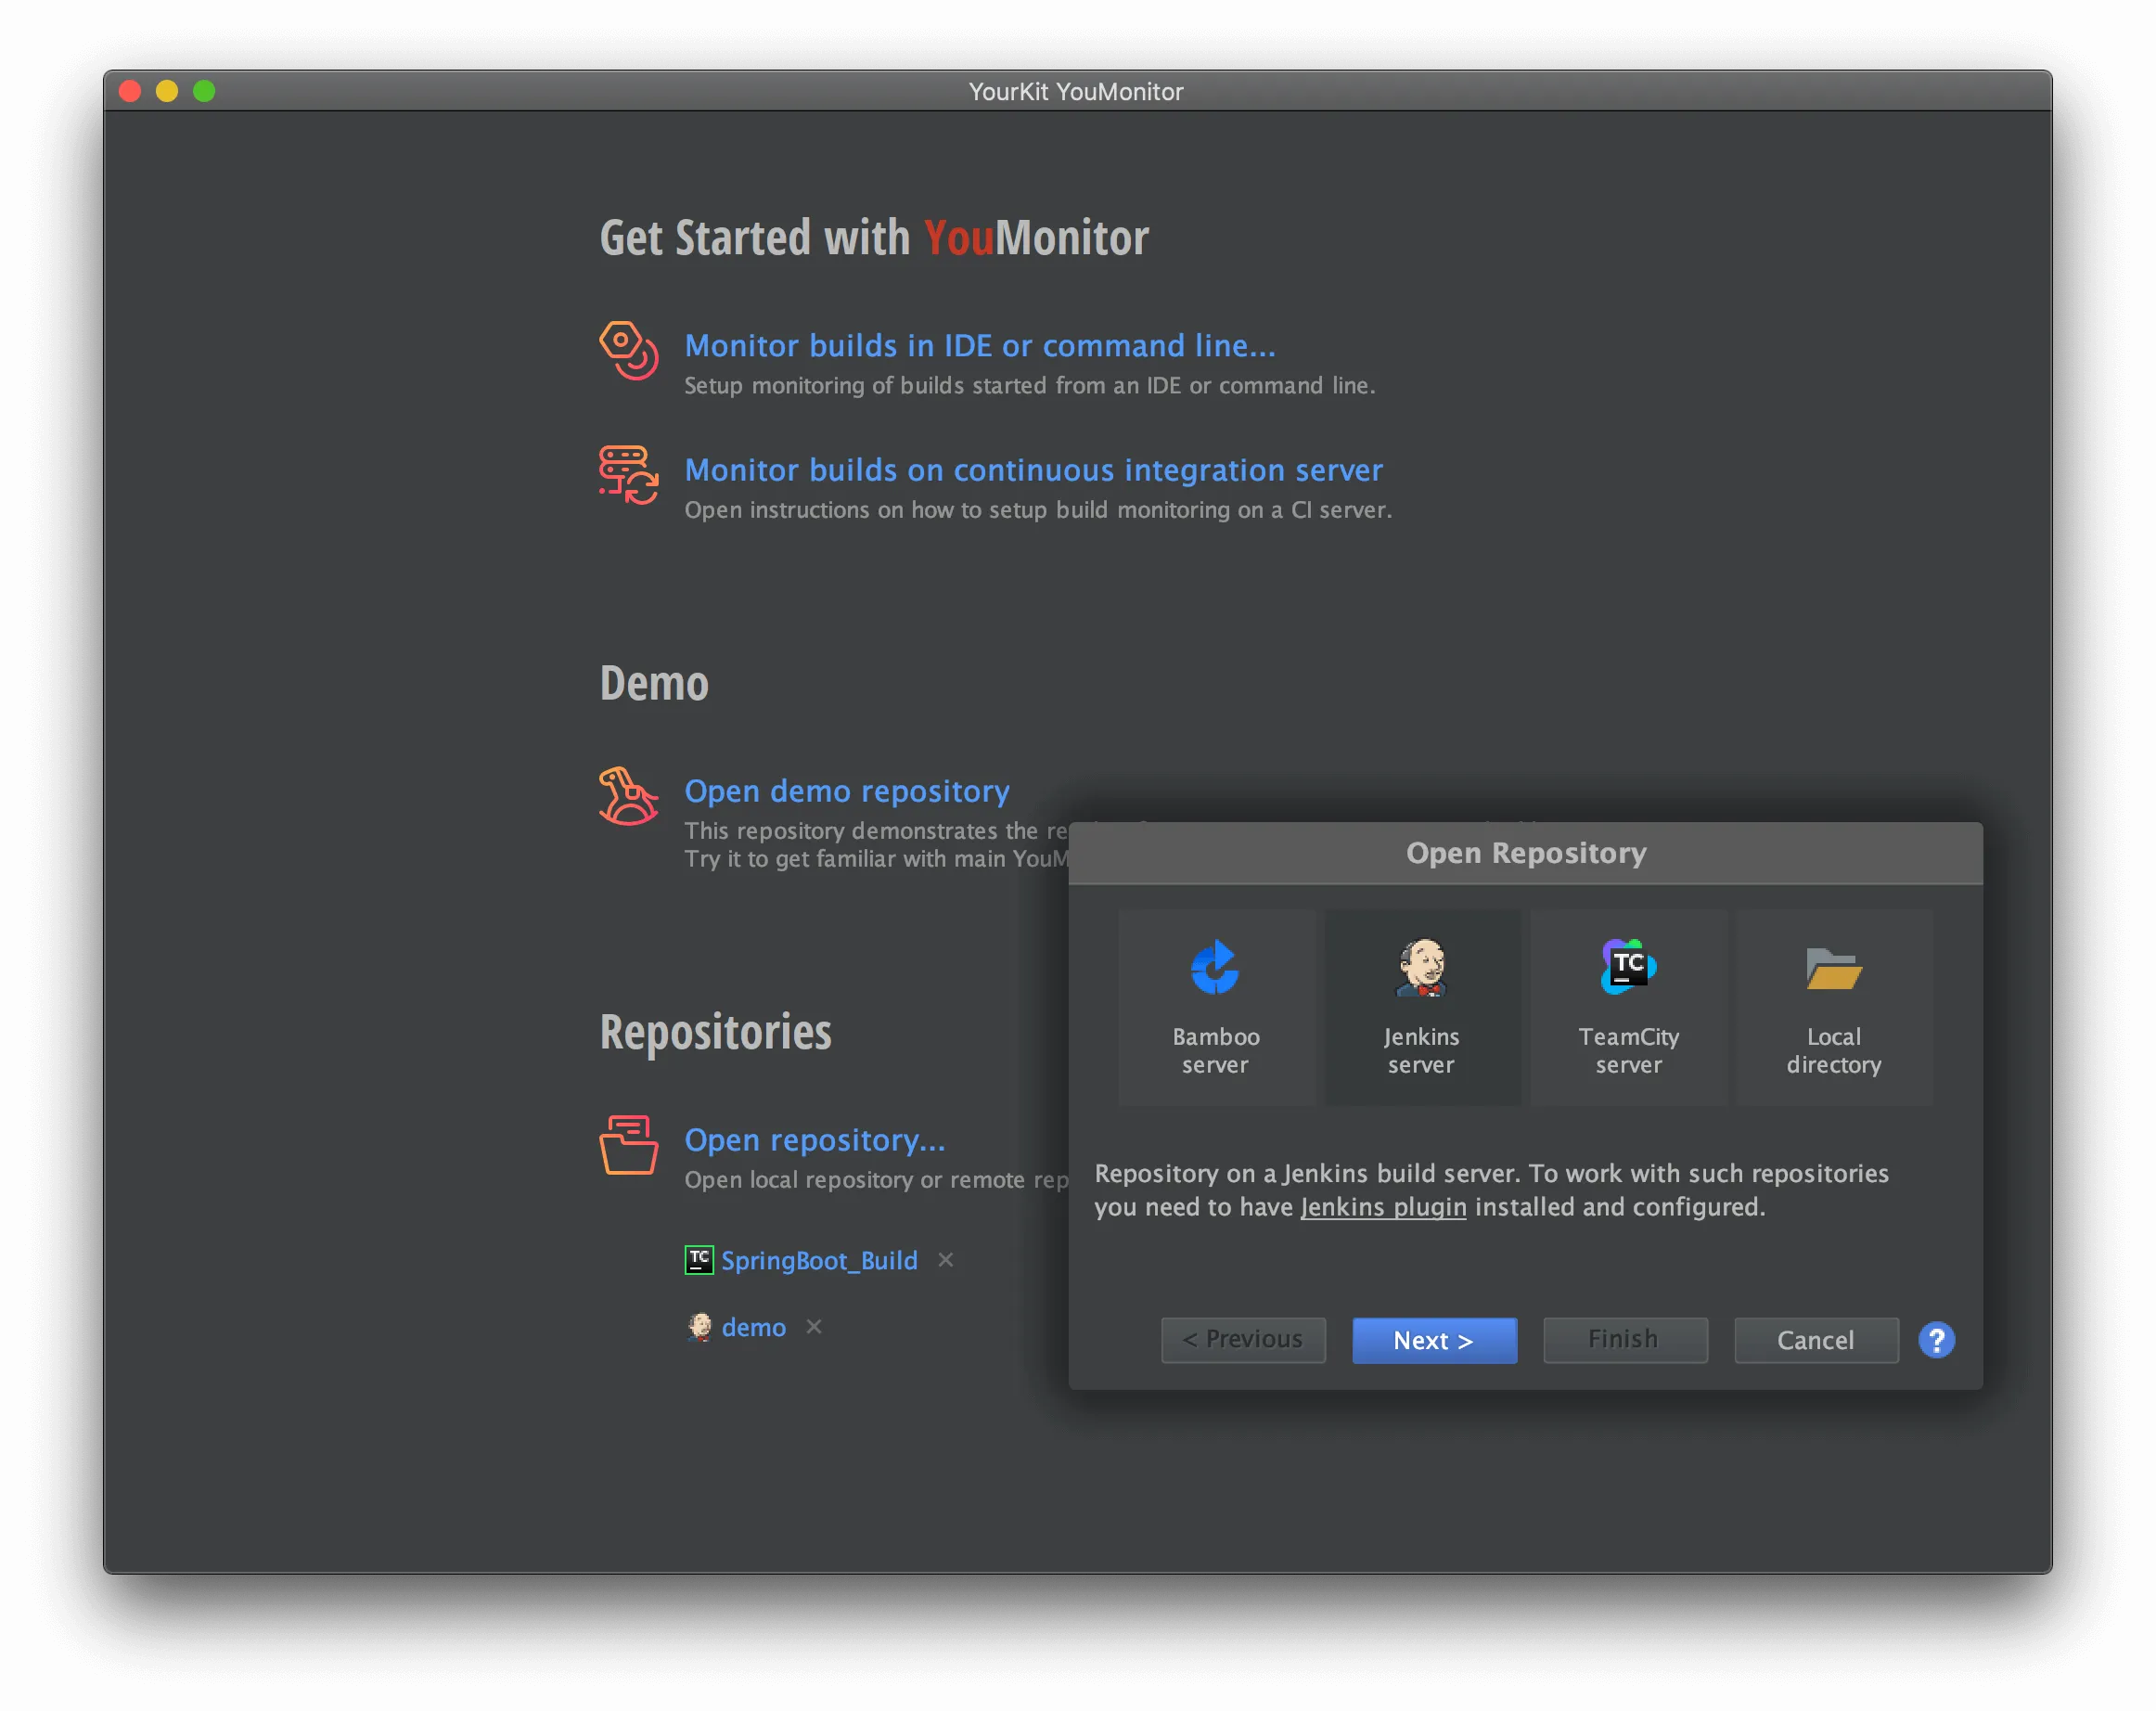Image resolution: width=2156 pixels, height=1711 pixels.
Task: Open the SpringBoot_Build repository
Action: [819, 1261]
